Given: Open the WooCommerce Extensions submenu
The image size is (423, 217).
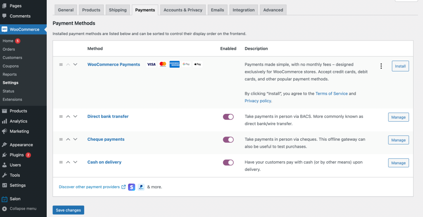Looking at the screenshot, I should tap(12, 99).
